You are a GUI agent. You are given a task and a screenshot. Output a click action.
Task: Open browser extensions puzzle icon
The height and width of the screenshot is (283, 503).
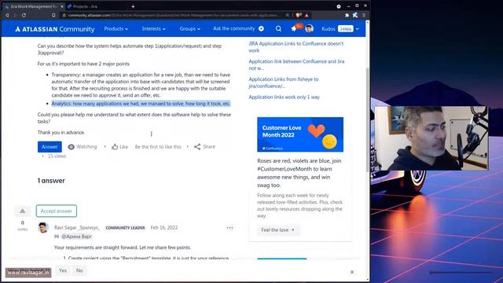pos(347,15)
